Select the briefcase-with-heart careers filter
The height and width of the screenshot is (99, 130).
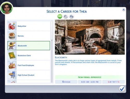point(71,16)
